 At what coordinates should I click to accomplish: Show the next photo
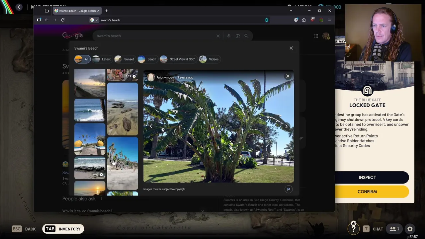tap(286, 126)
